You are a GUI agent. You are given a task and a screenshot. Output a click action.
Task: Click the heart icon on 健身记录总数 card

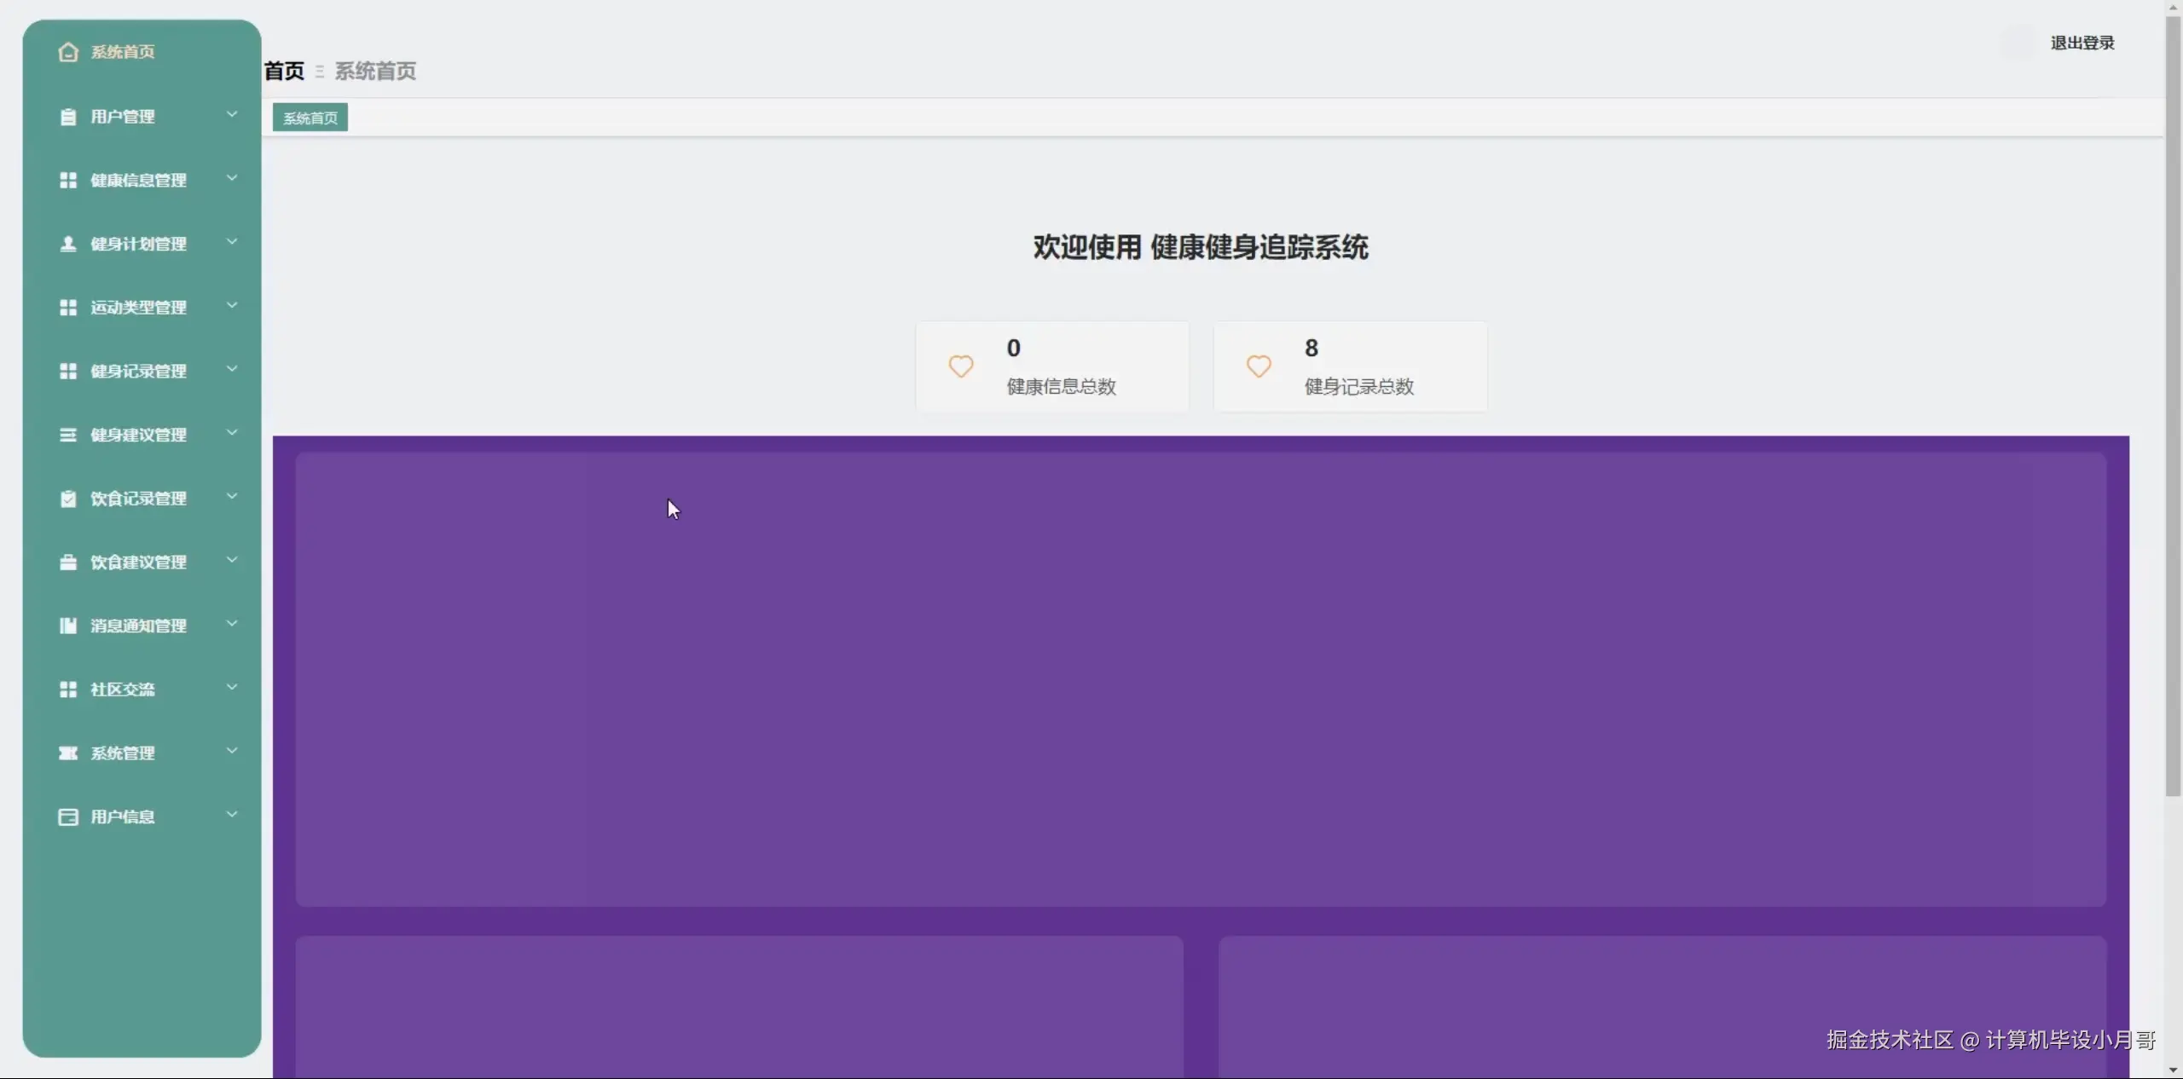pyautogui.click(x=1259, y=366)
